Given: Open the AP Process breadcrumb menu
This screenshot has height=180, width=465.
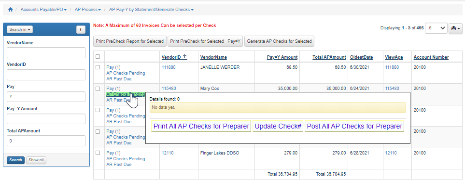Looking at the screenshot, I should tap(88, 10).
